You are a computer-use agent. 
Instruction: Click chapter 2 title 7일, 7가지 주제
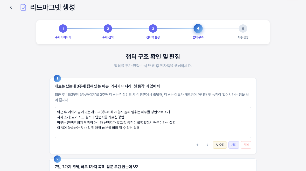[97, 167]
